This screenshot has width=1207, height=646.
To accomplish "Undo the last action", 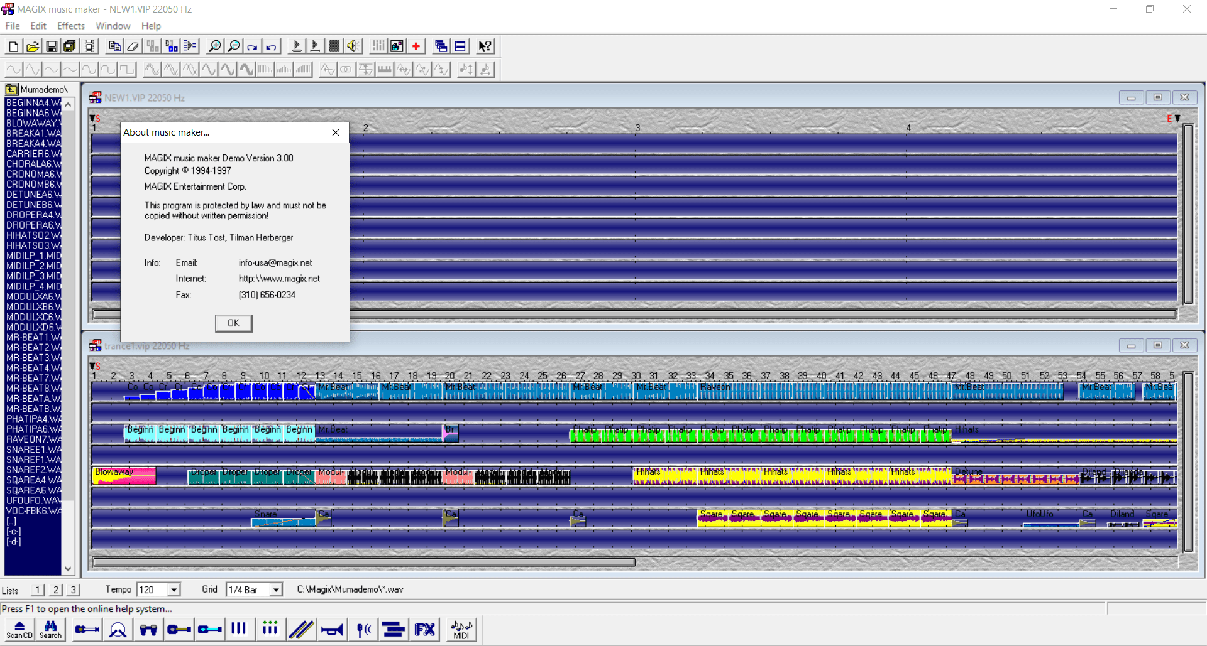I will (x=270, y=46).
